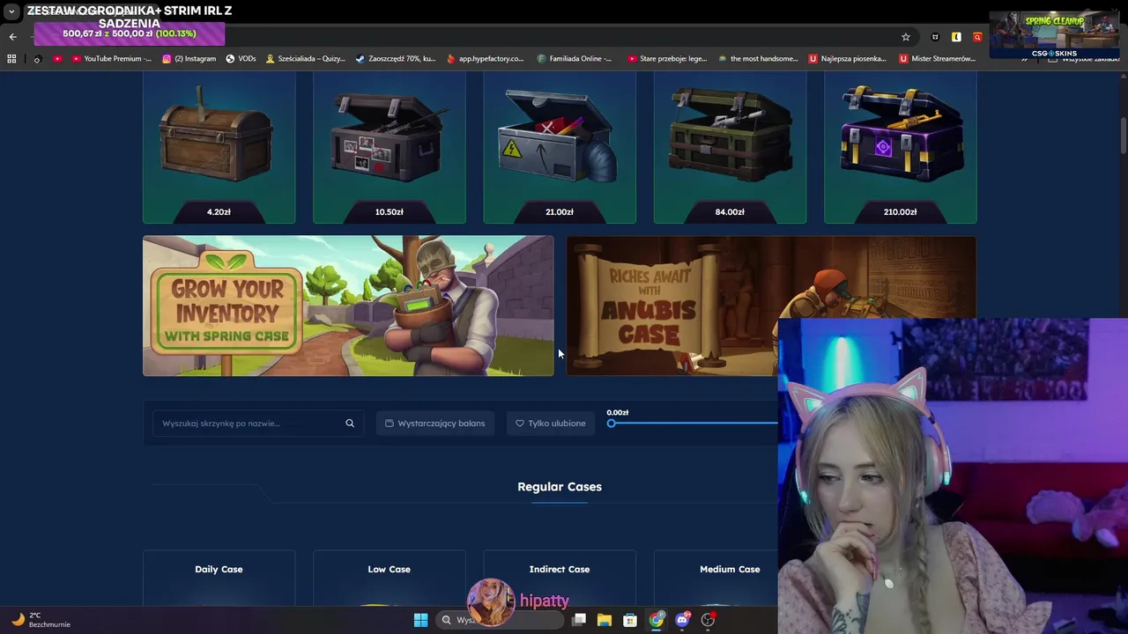The image size is (1128, 634).
Task: Click the wallet icon in Wystarczający balans
Action: 390,424
